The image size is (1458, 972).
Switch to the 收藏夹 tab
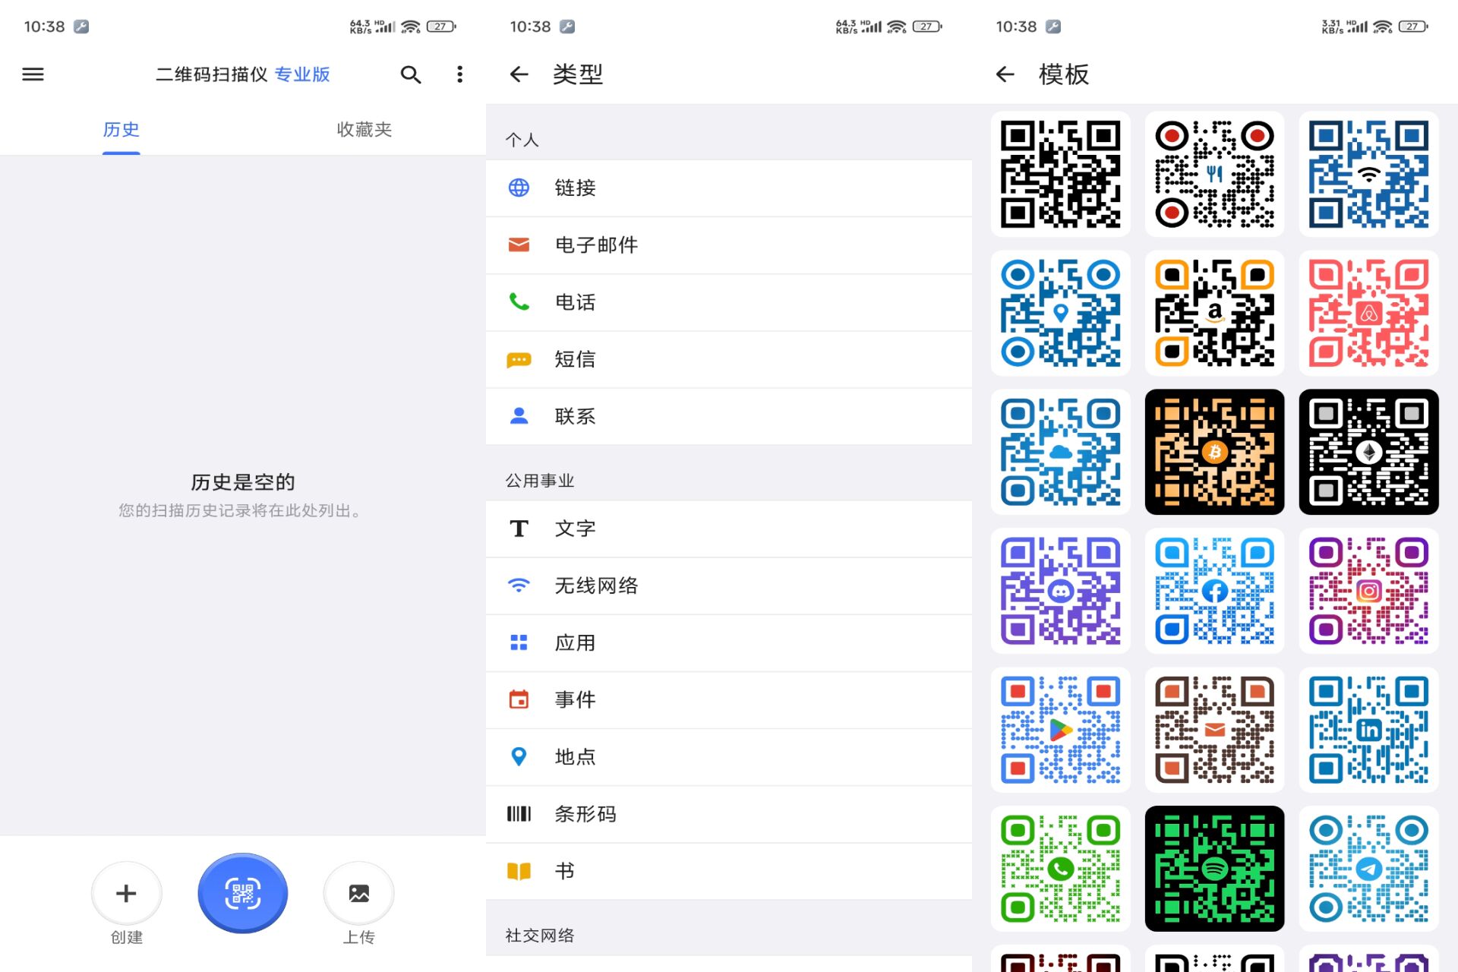coord(364,130)
